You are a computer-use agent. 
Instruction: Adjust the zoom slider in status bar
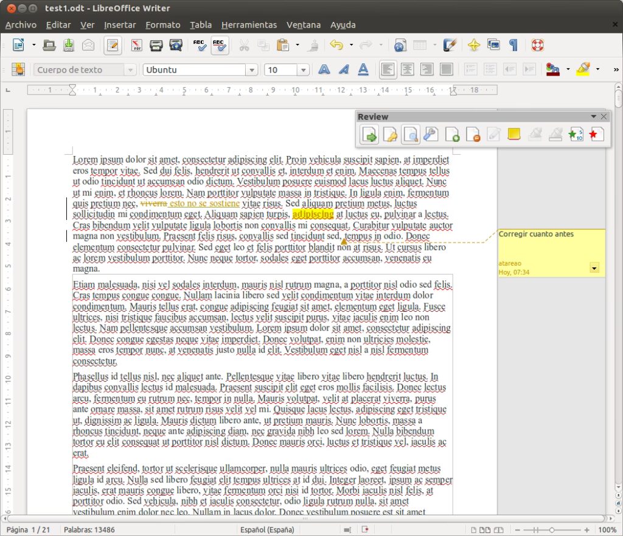[x=551, y=530]
